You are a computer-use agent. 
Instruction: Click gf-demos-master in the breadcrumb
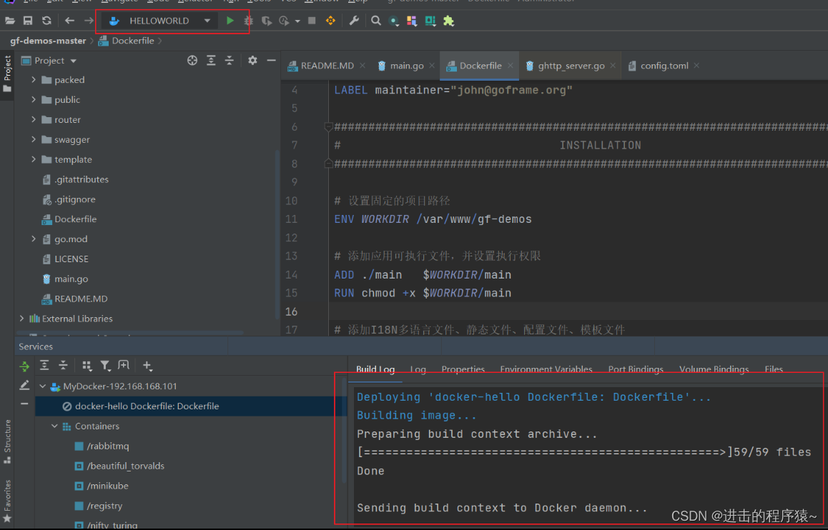coord(48,41)
